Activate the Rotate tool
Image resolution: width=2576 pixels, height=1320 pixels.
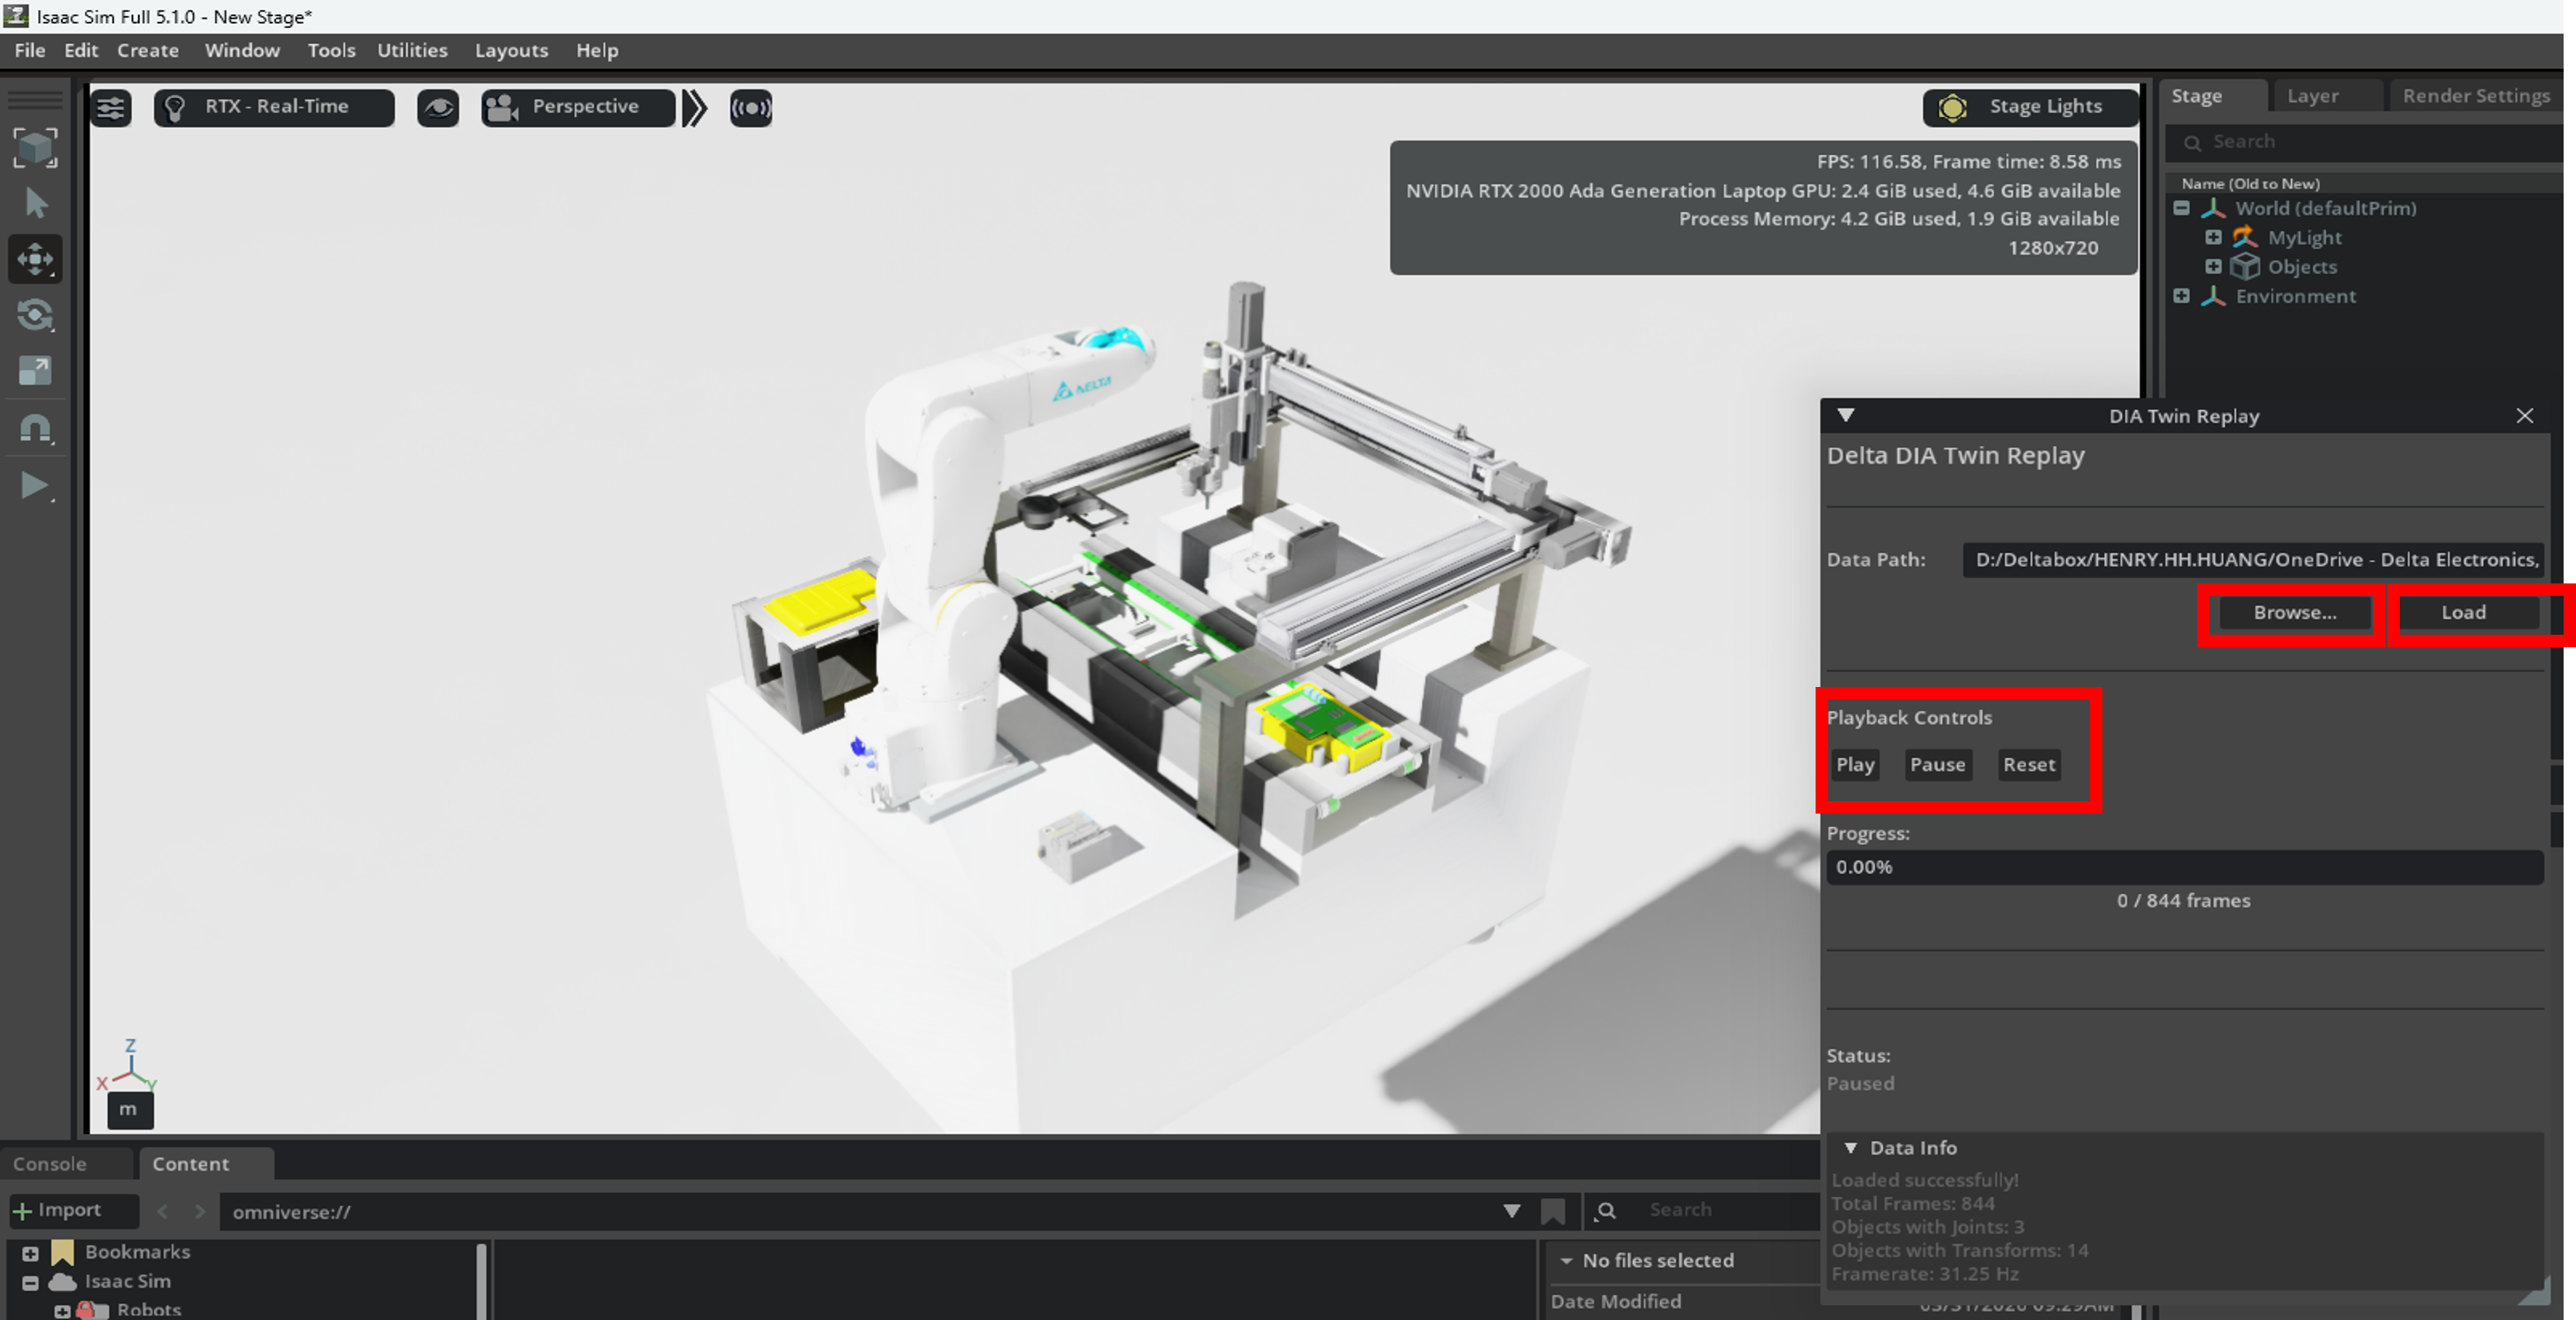[x=35, y=315]
